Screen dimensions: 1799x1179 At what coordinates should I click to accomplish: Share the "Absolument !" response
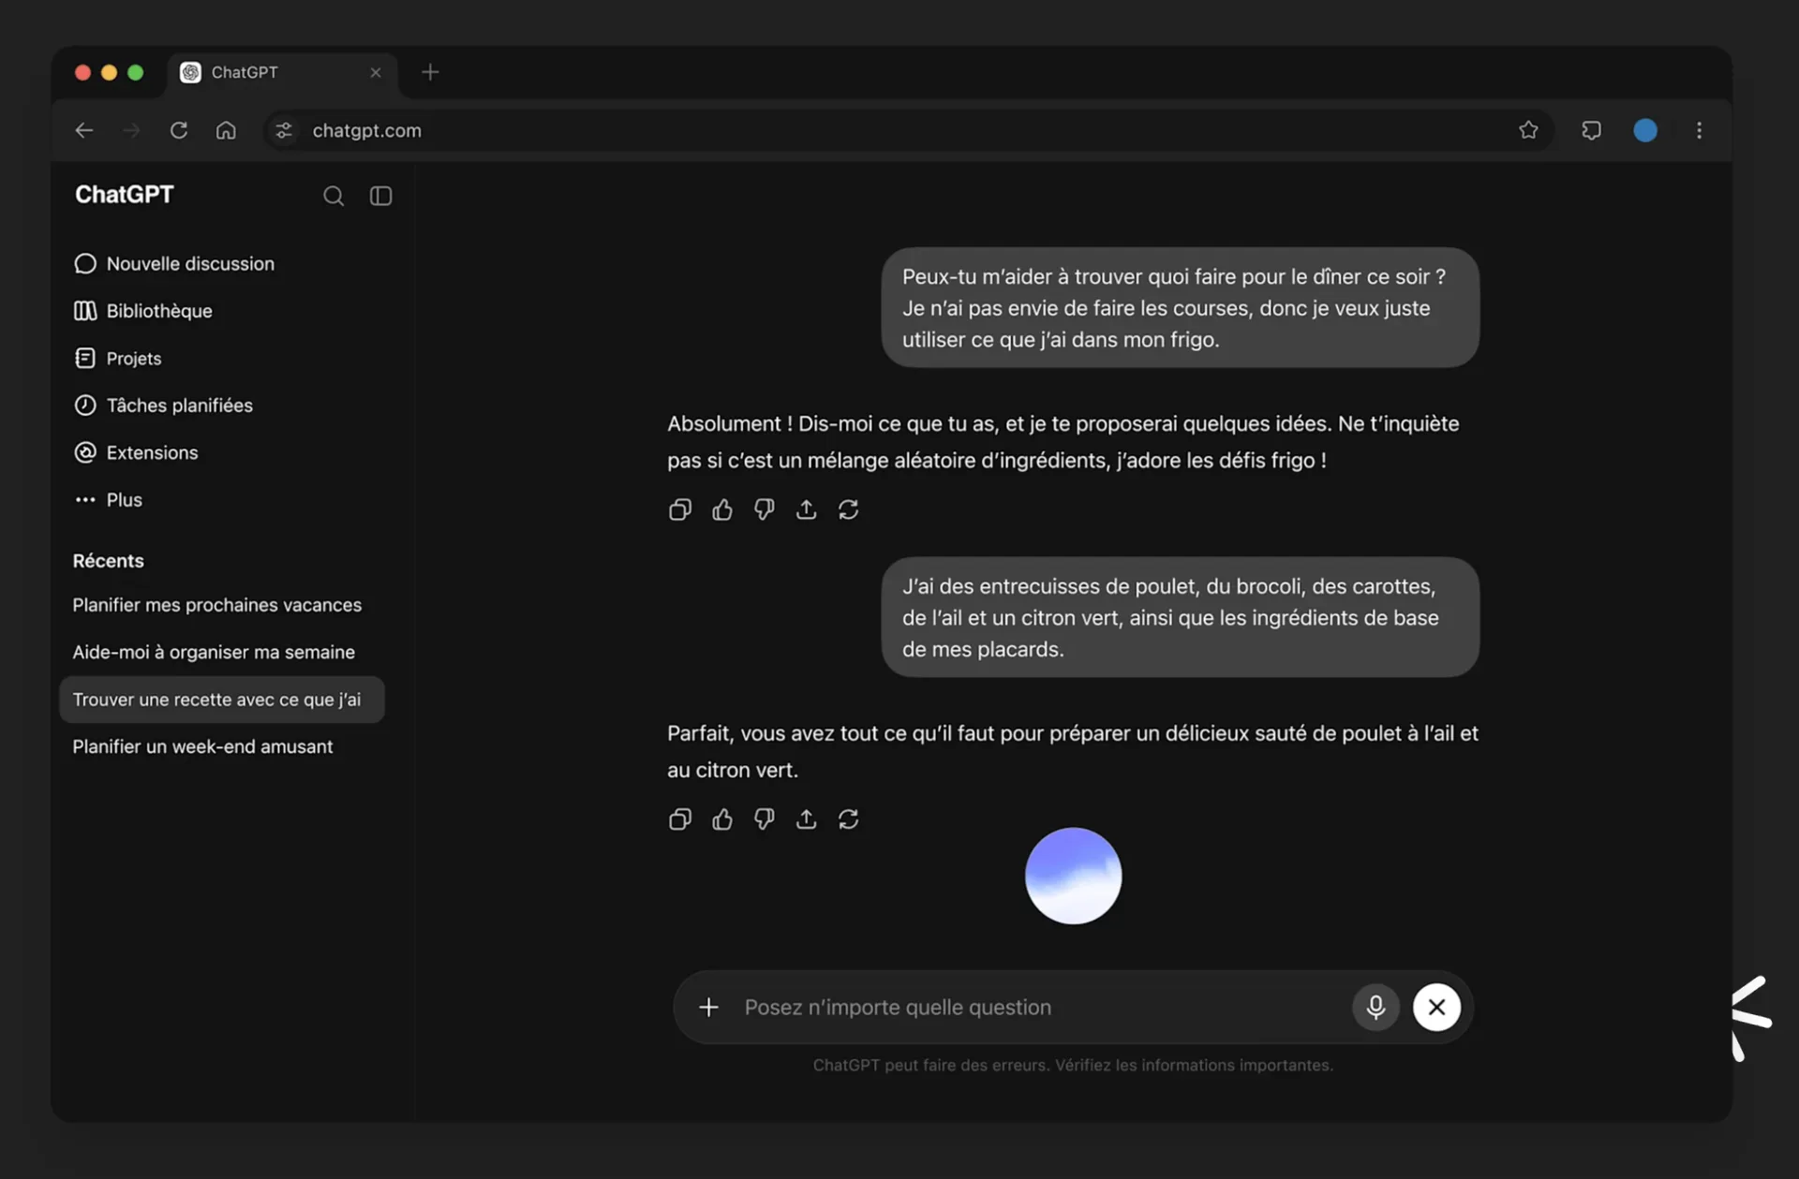807,509
